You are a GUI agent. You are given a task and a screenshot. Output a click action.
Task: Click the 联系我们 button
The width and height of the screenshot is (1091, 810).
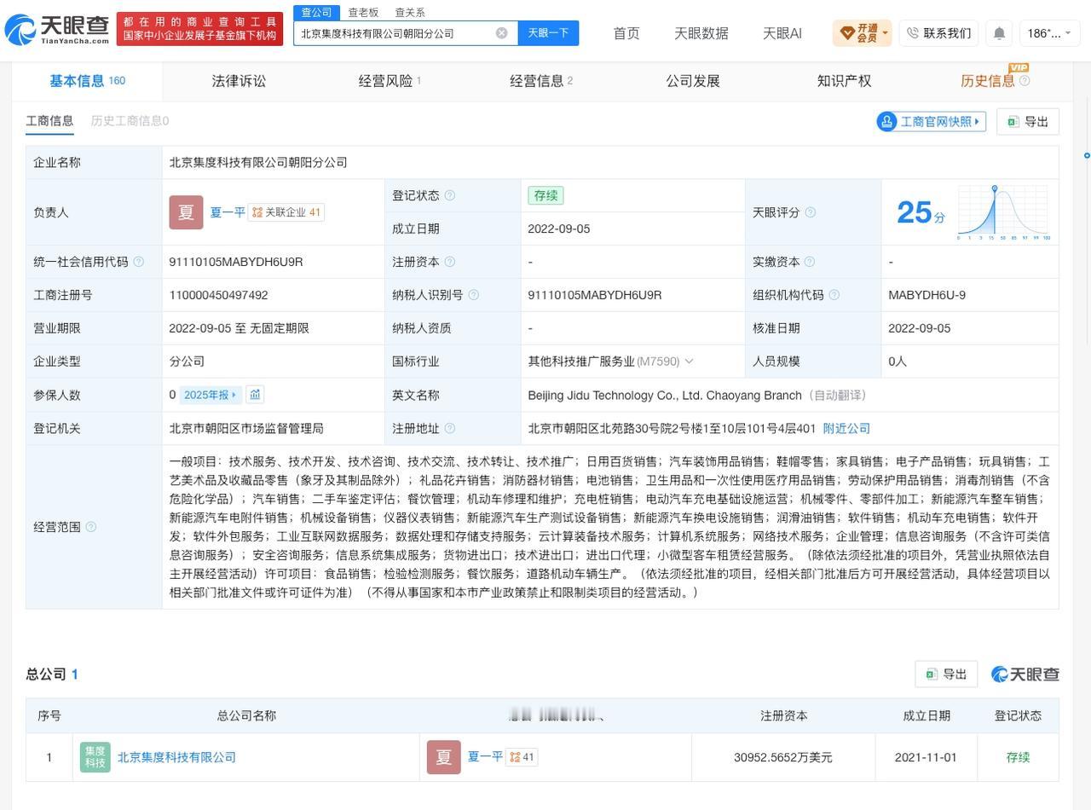click(938, 33)
